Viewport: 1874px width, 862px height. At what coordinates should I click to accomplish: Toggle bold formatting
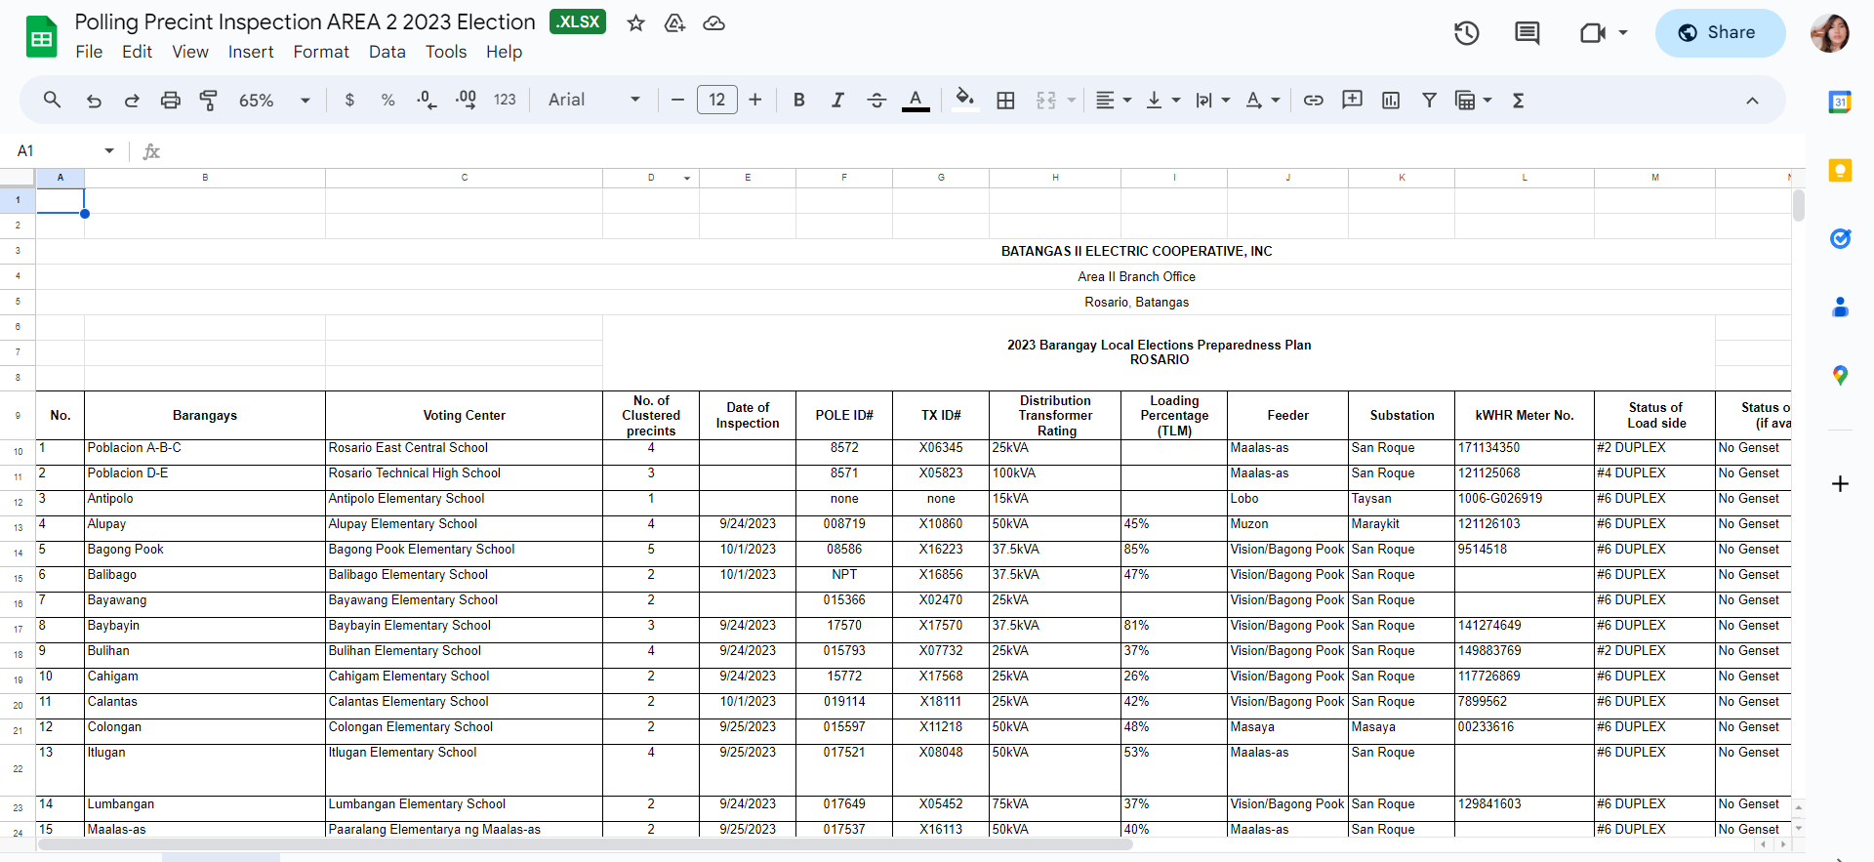pyautogui.click(x=798, y=100)
